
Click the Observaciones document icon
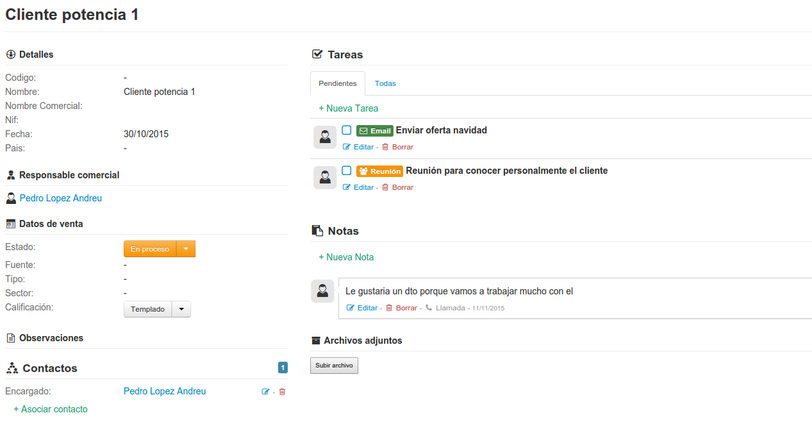coord(10,338)
